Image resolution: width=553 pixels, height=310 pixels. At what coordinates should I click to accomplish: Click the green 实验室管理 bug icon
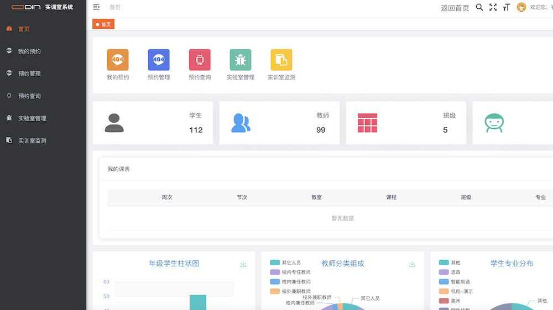[x=241, y=60]
